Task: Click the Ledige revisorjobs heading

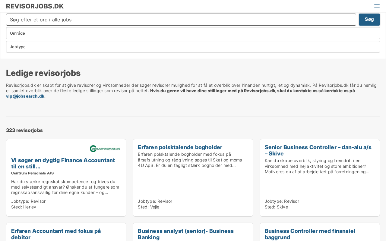Action: (x=43, y=73)
